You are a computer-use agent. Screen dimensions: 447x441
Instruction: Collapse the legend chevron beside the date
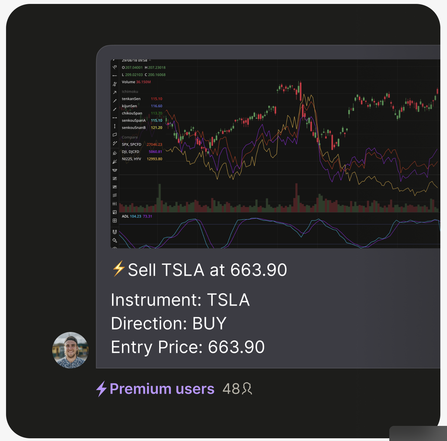pyautogui.click(x=150, y=60)
